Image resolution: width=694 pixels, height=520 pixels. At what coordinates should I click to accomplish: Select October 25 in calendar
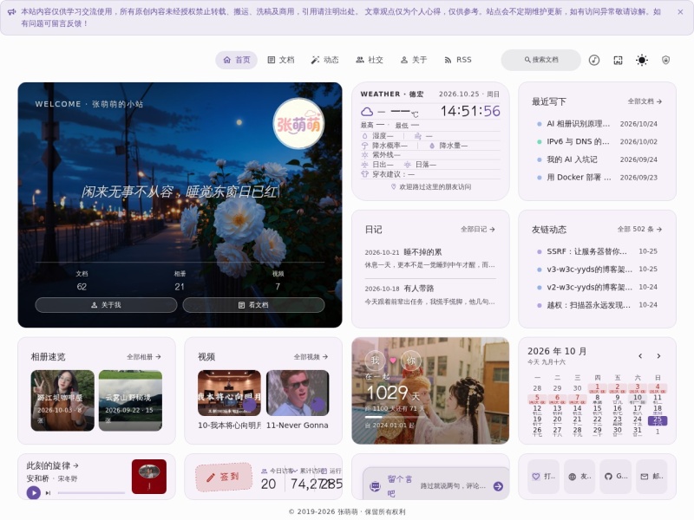click(658, 420)
